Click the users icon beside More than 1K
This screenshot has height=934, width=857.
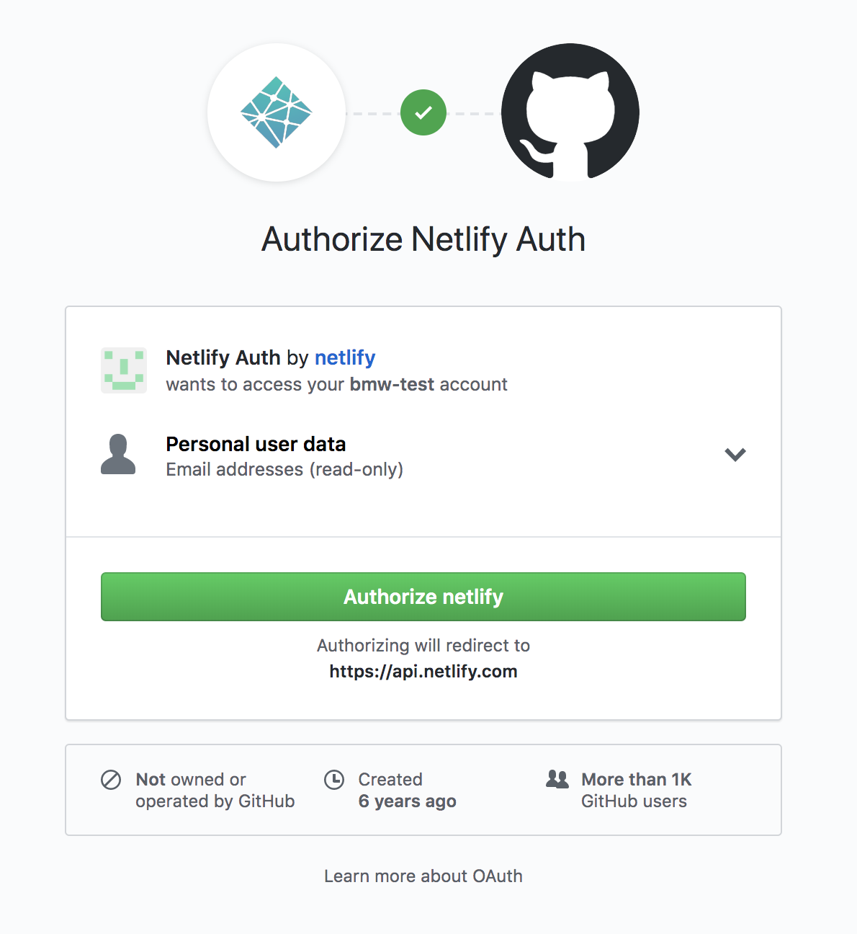tap(556, 779)
